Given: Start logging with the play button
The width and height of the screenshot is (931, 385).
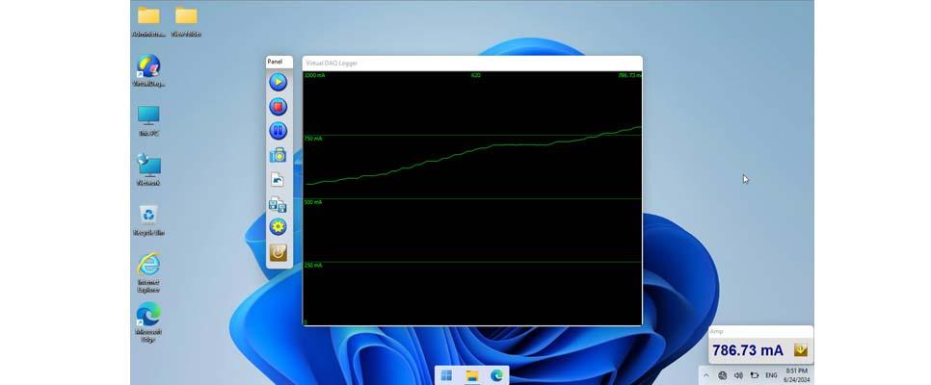Looking at the screenshot, I should coord(278,82).
